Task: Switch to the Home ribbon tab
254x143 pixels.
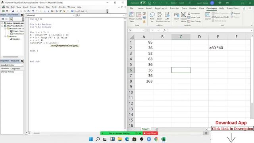Action: pos(140,8)
